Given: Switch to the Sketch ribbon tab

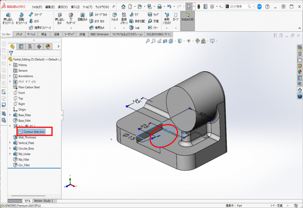Looking at the screenshot, I should (19, 34).
